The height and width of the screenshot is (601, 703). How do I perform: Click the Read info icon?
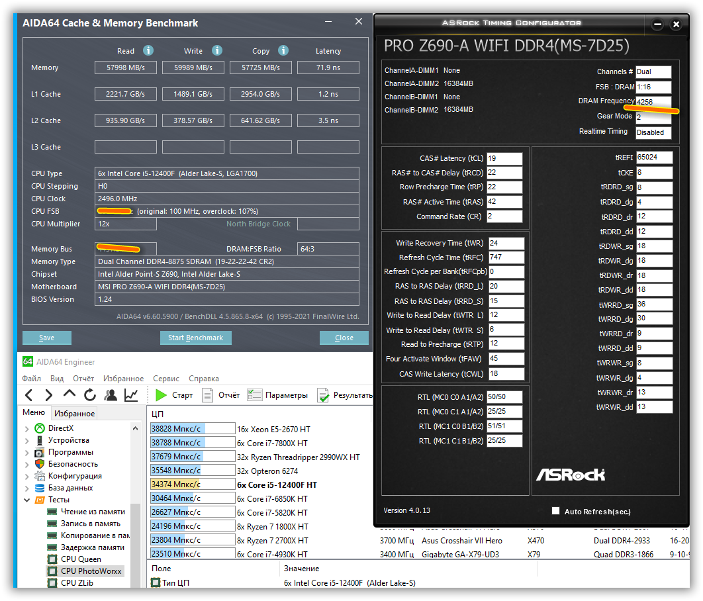click(x=148, y=50)
